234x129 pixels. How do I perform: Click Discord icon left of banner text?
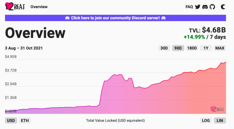click(67, 18)
